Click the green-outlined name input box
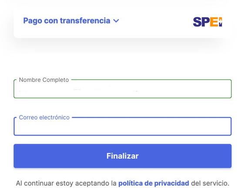This screenshot has width=242, height=191. (123, 89)
